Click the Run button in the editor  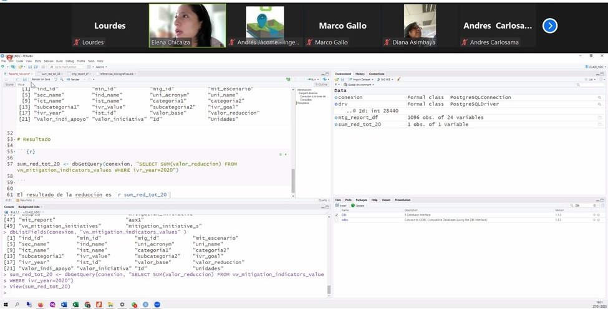312,79
